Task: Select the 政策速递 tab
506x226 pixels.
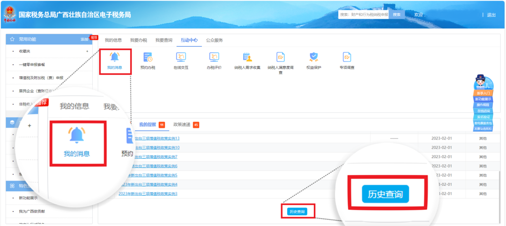Action: 182,124
